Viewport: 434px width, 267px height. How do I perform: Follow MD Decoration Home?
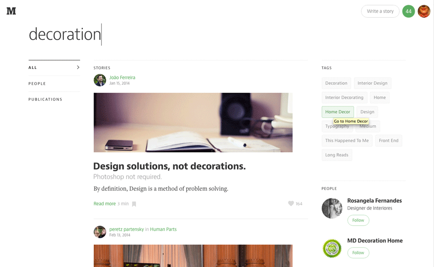[x=358, y=253]
